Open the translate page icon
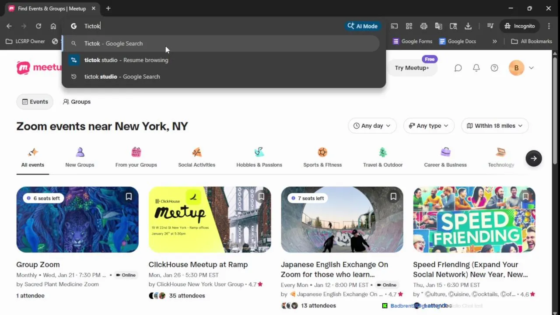 tap(438, 26)
